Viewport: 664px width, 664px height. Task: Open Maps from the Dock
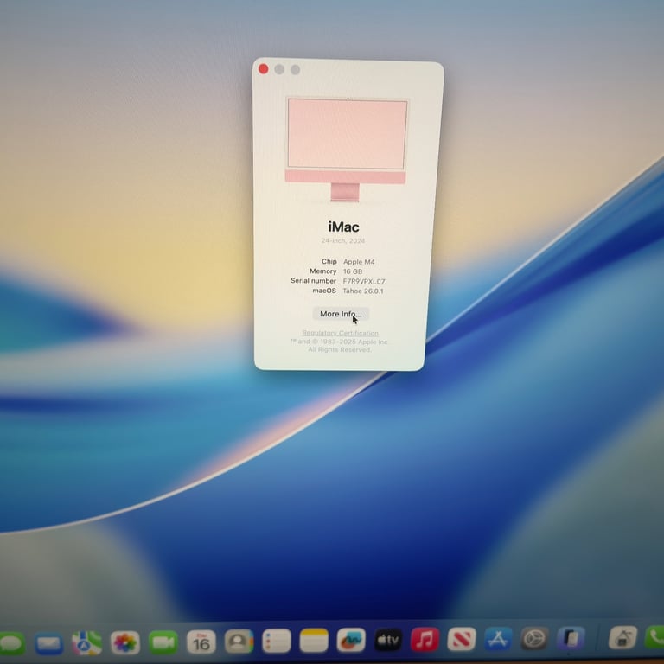click(86, 643)
